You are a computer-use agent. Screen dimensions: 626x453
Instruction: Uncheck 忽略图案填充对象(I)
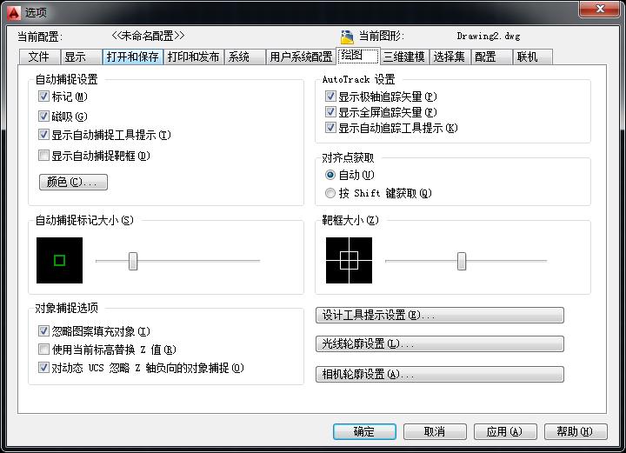pos(43,331)
